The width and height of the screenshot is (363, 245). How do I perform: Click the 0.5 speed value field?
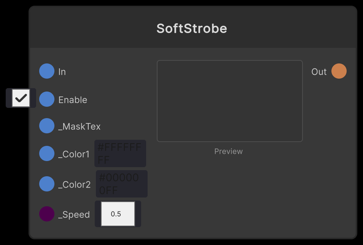pyautogui.click(x=118, y=214)
